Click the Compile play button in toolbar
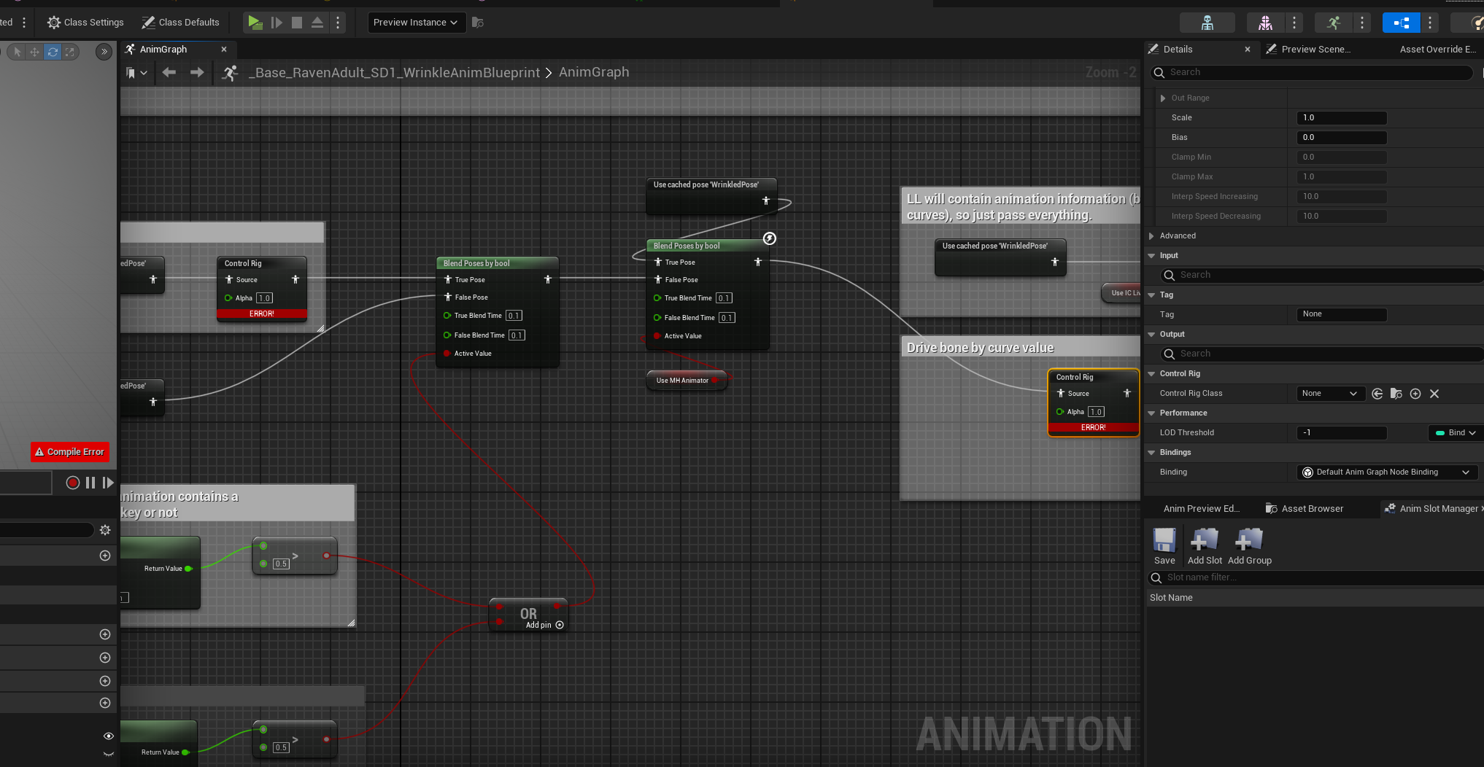Image resolution: width=1484 pixels, height=767 pixels. point(255,23)
